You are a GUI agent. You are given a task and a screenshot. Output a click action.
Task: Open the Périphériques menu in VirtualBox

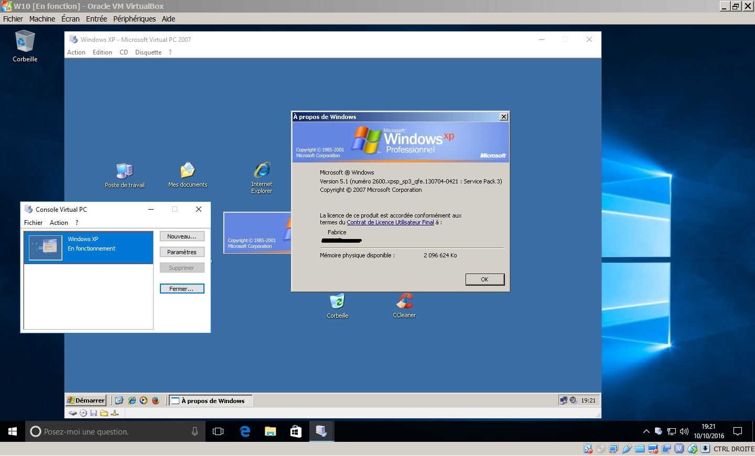tap(134, 19)
